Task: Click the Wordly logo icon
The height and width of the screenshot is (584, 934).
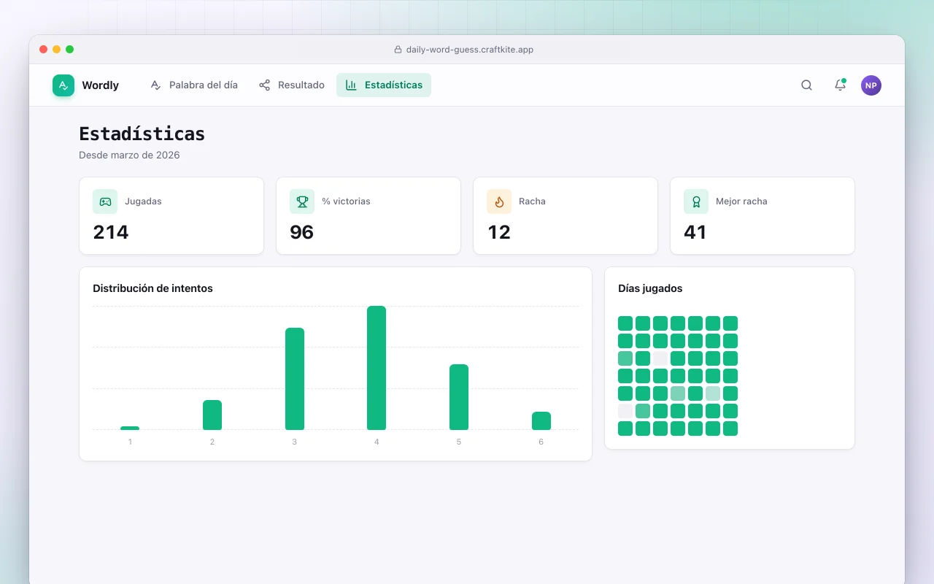Action: pos(63,85)
